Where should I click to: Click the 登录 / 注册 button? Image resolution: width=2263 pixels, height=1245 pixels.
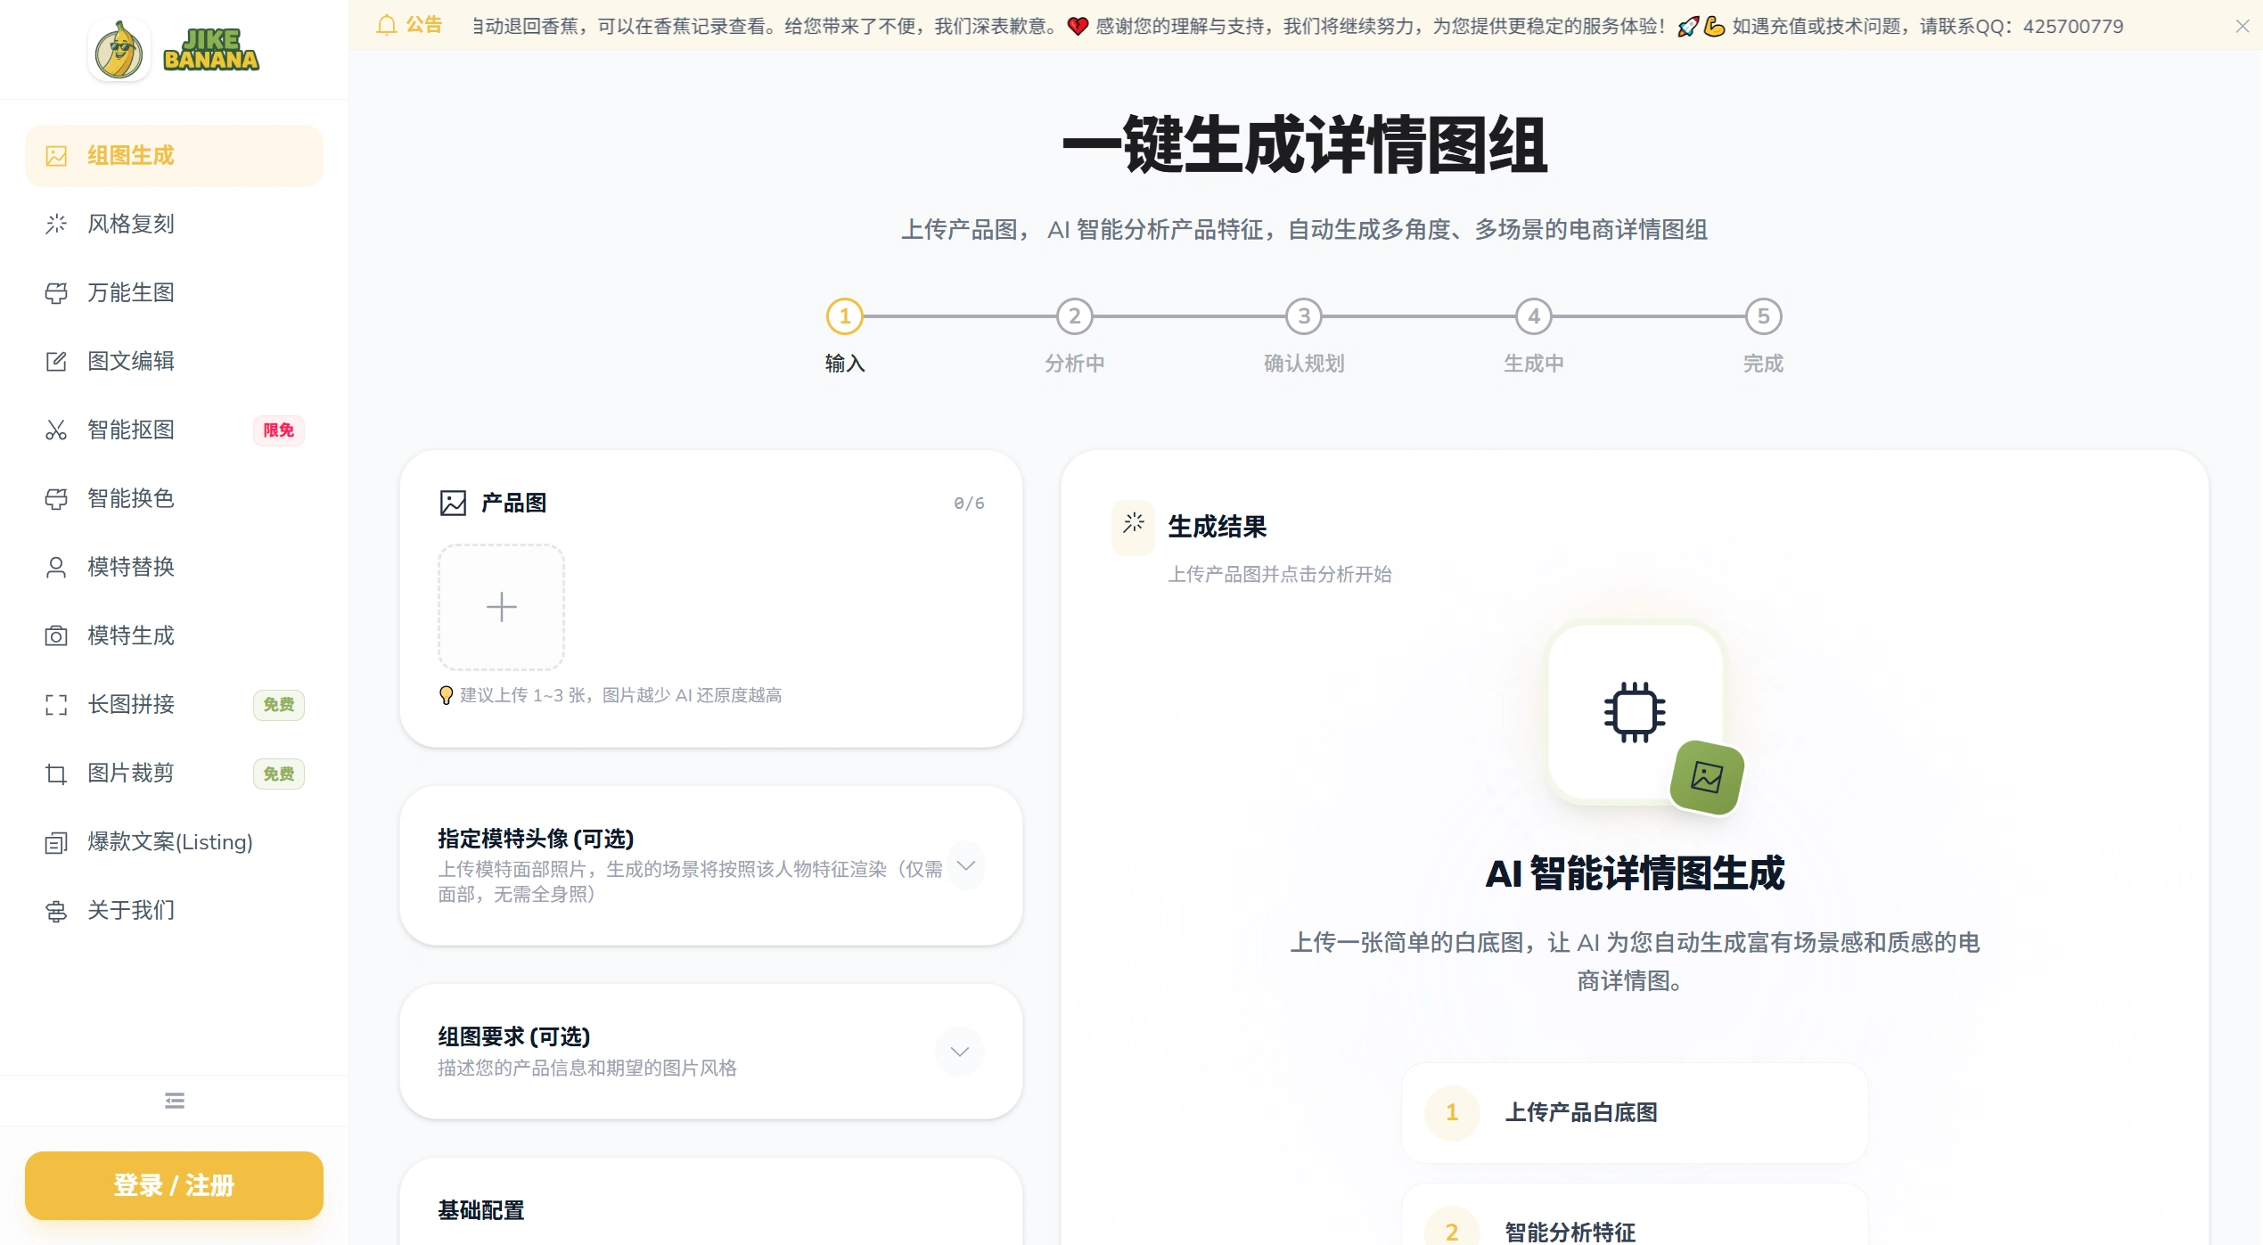click(x=174, y=1185)
